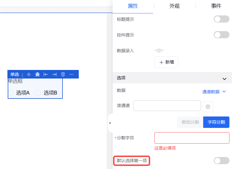Click the 新增 button
The width and height of the screenshot is (232, 169).
pyautogui.click(x=166, y=62)
